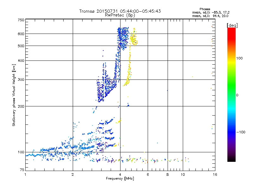Click the y-axis tick label '200'
The width and height of the screenshot is (253, 190).
[21, 106]
